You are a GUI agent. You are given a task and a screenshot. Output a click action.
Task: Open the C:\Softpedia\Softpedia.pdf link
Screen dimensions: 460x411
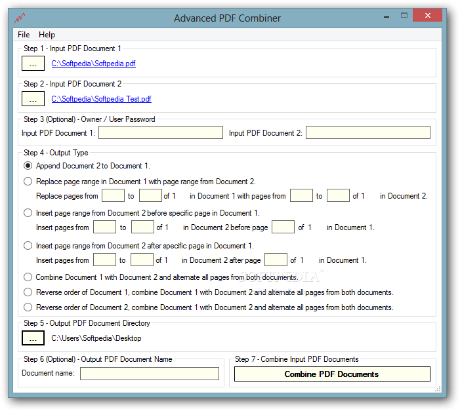point(93,64)
